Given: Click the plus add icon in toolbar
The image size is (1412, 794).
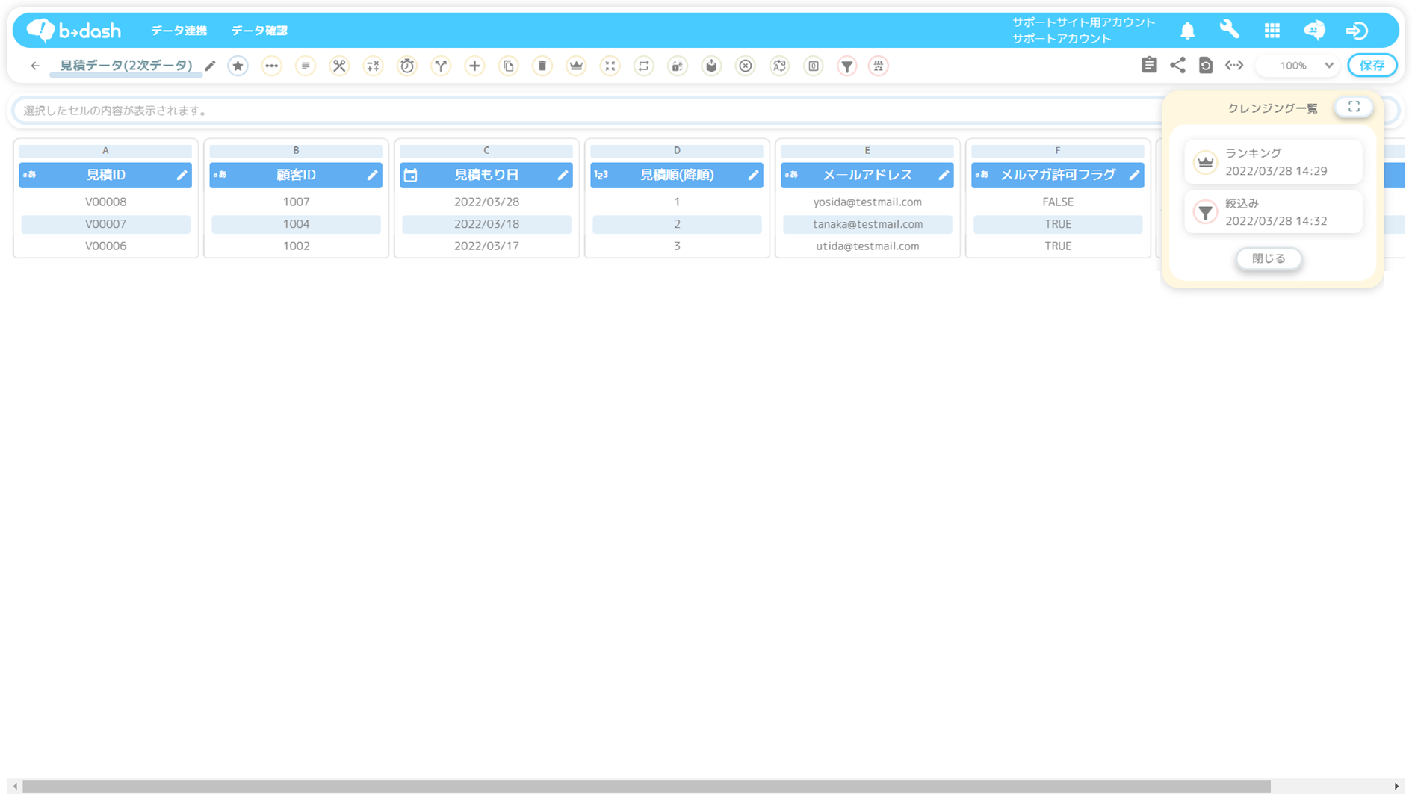Looking at the screenshot, I should (x=474, y=66).
